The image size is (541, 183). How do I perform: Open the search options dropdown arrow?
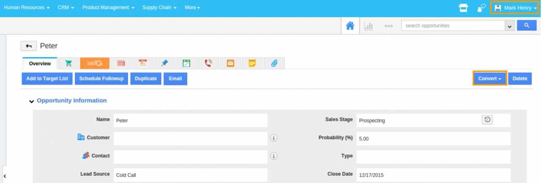[509, 26]
